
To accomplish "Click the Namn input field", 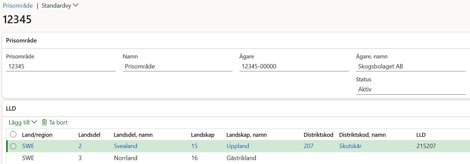I will tap(177, 66).
